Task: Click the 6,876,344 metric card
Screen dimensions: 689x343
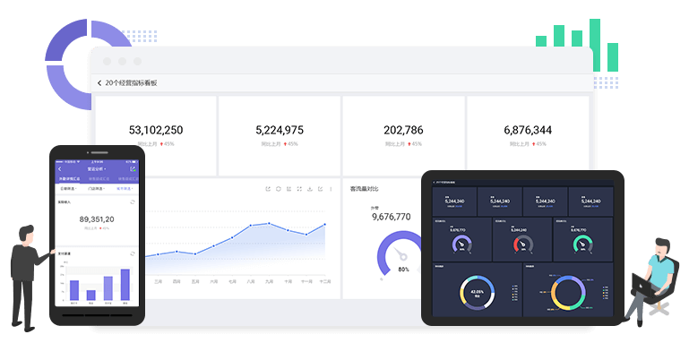Action: tap(528, 136)
